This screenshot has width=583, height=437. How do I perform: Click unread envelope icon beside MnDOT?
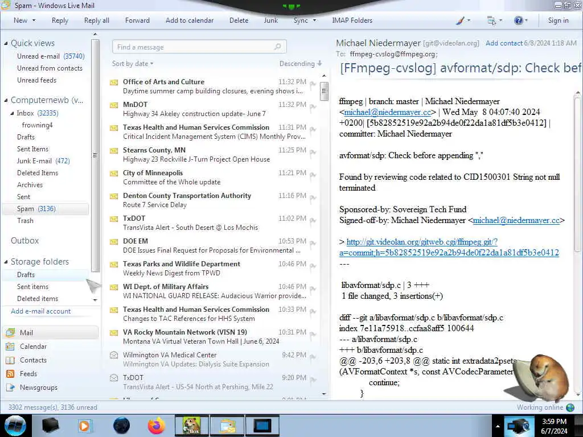[114, 105]
